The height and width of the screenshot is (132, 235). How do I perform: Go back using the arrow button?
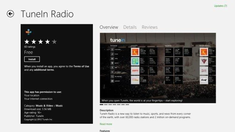coord(10,14)
